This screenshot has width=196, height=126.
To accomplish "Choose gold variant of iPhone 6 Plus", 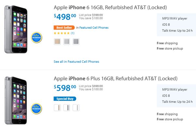I will coord(57,108).
